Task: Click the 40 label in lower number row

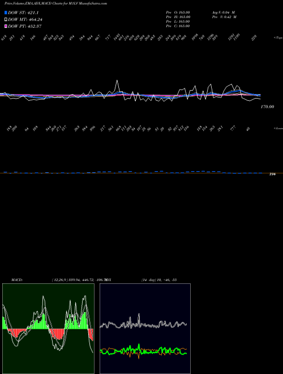Action: (248, 129)
